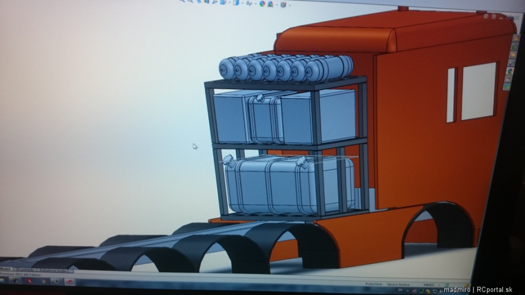Open View Settings monitor icon
The image size is (525, 295).
[x=283, y=5]
